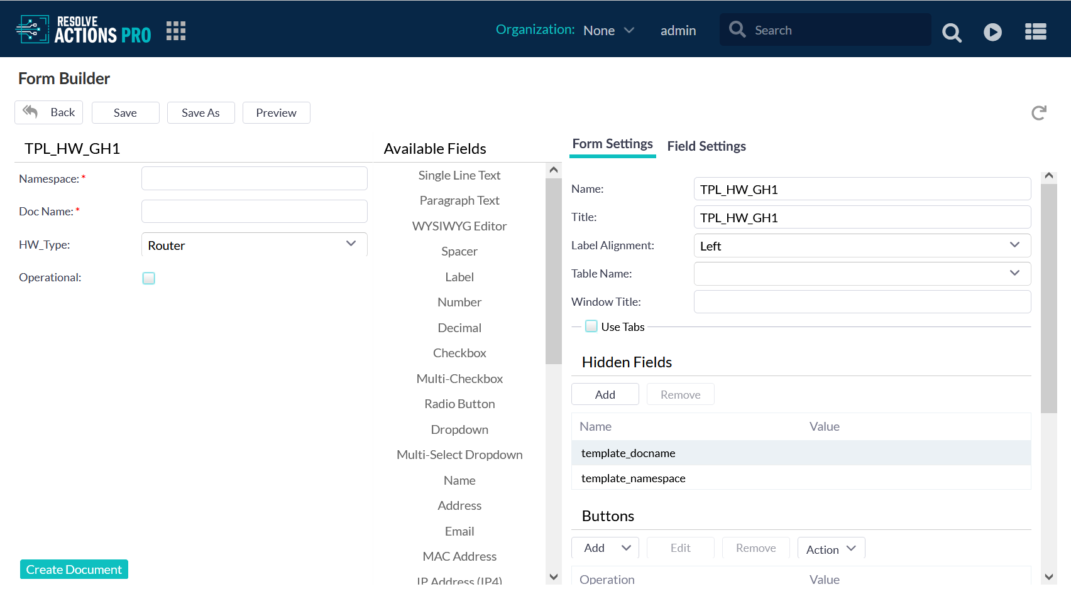Open the list menu icon in header
Screen dimensions: 1071x599
coord(1035,32)
